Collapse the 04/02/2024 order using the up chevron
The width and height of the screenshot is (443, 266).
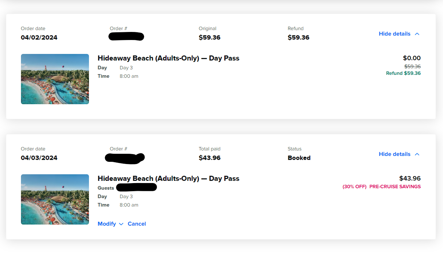coord(417,34)
